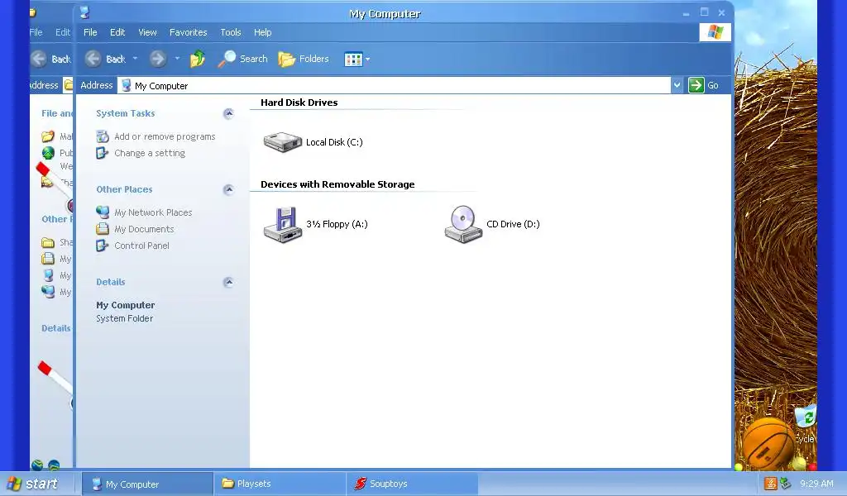Image resolution: width=847 pixels, height=496 pixels.
Task: Select the 3½ Floppy (A:) drive icon
Action: 283,225
